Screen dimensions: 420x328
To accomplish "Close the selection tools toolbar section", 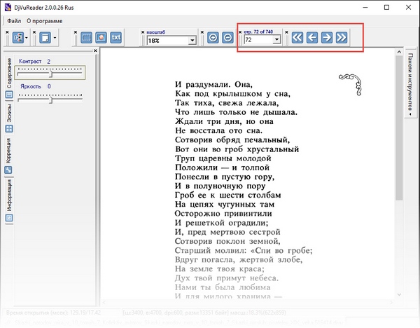I will point(76,32).
